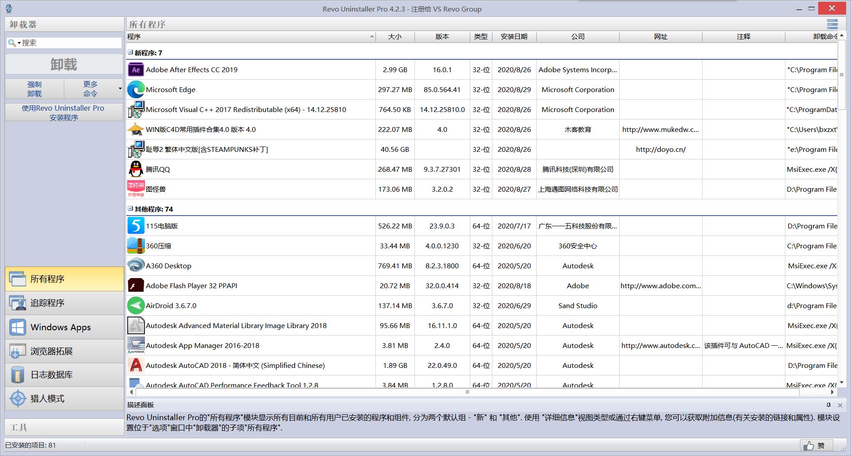Open the view options menu icon at top right
The width and height of the screenshot is (851, 456).
click(832, 24)
